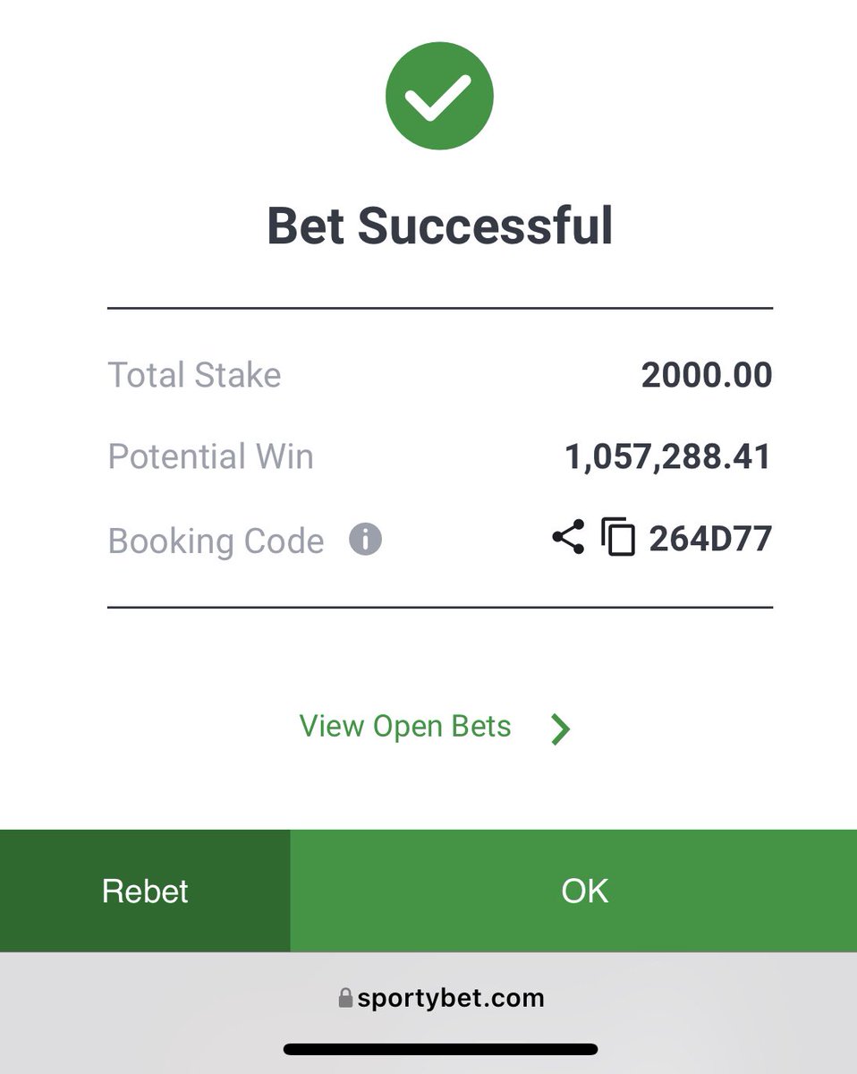The height and width of the screenshot is (1074, 857).
Task: Tap the Rebet button
Action: 145,891
